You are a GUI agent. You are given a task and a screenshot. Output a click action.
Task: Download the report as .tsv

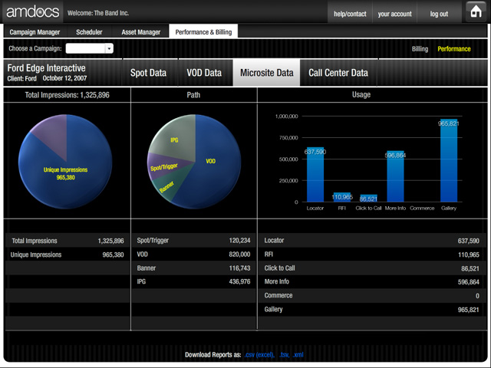click(284, 355)
